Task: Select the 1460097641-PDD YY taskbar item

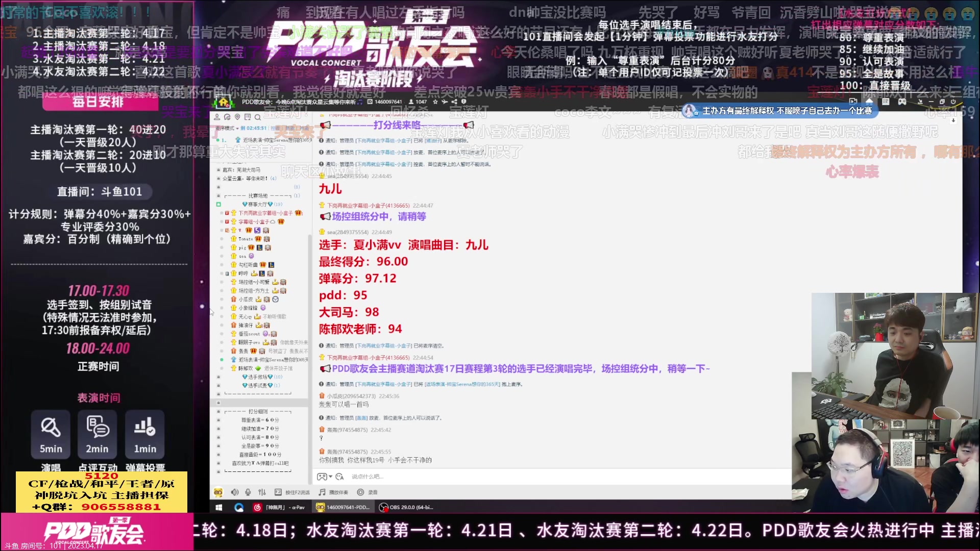Action: click(x=343, y=507)
